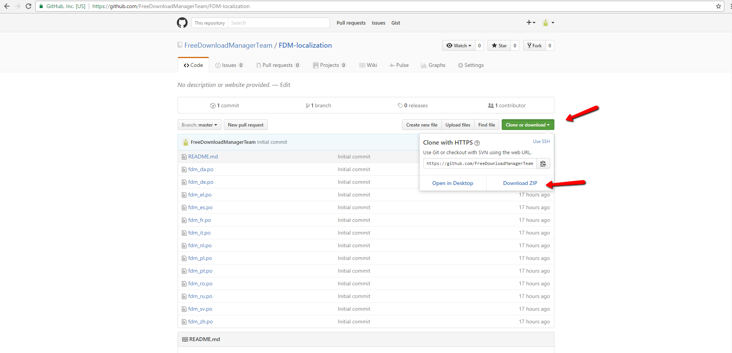Star the repository
The height and width of the screenshot is (353, 732).
(499, 45)
